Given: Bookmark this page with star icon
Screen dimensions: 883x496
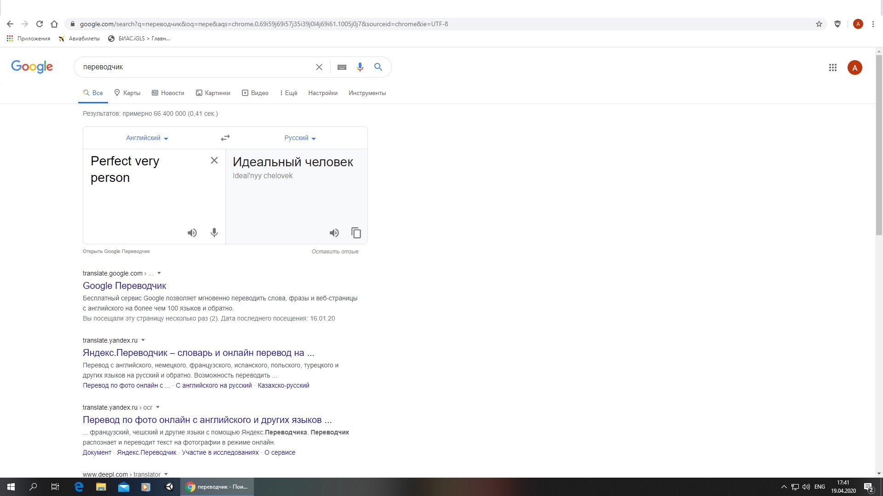Looking at the screenshot, I should coord(819,24).
